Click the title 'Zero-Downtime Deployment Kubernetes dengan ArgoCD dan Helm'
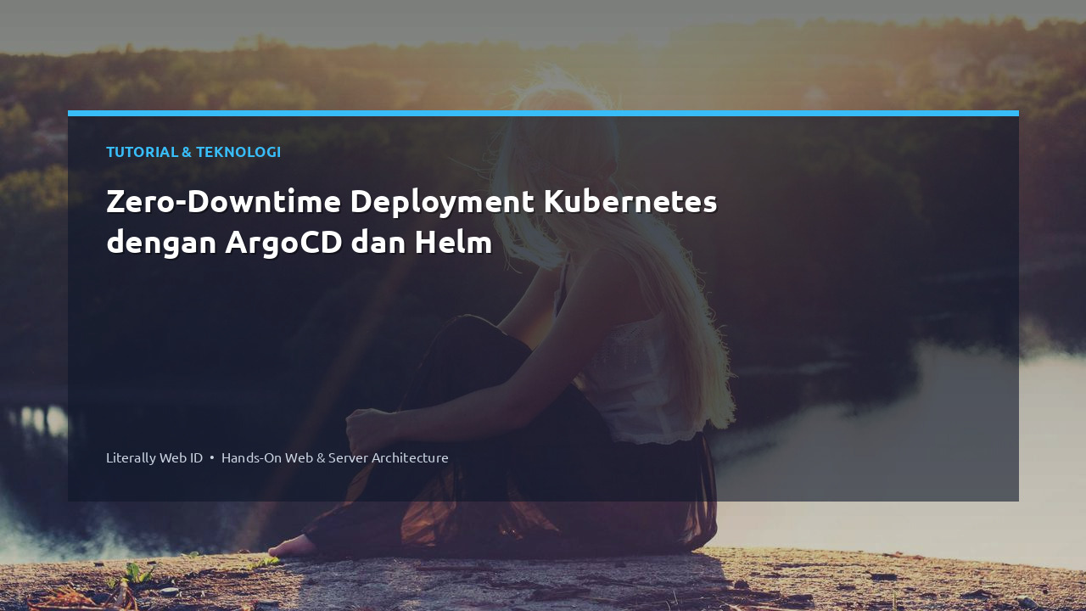 [x=411, y=221]
